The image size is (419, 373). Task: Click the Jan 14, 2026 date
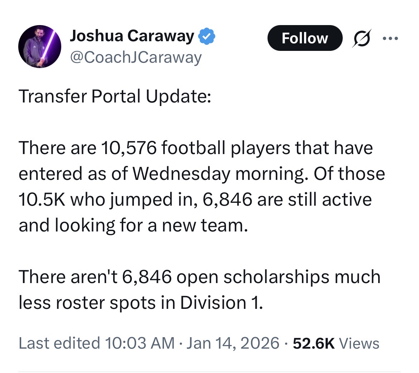pos(233,343)
